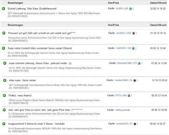Click the green plus icon beside "super schnelle Lieferung"

point(5,63)
